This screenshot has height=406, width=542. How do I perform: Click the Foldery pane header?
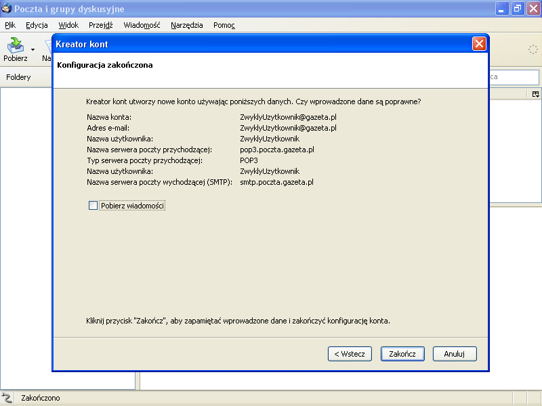coord(18,77)
